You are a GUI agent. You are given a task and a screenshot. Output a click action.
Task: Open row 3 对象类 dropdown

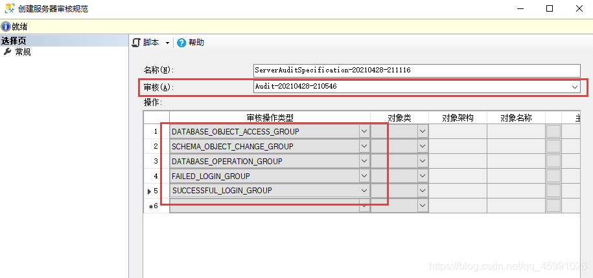click(x=423, y=161)
